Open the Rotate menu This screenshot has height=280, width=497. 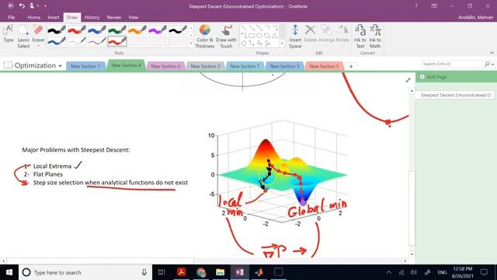click(x=342, y=36)
